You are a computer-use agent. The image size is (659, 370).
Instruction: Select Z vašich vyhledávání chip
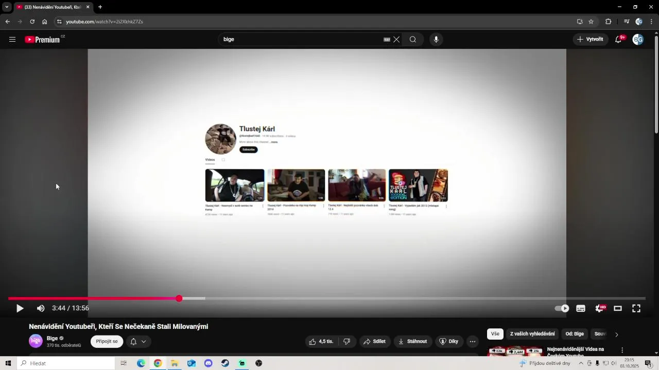point(532,334)
